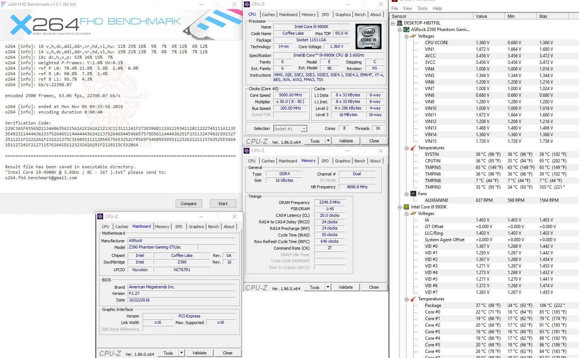
Task: Click the Min column header in HWMonitor
Action: point(520,16)
